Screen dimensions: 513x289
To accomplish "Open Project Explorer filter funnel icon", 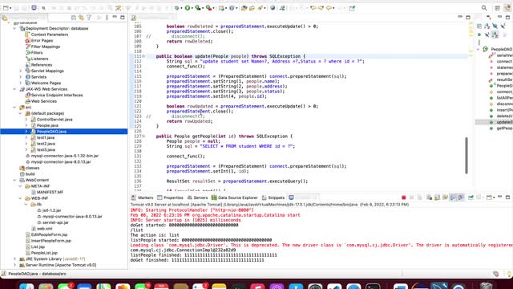I will click(89, 18).
